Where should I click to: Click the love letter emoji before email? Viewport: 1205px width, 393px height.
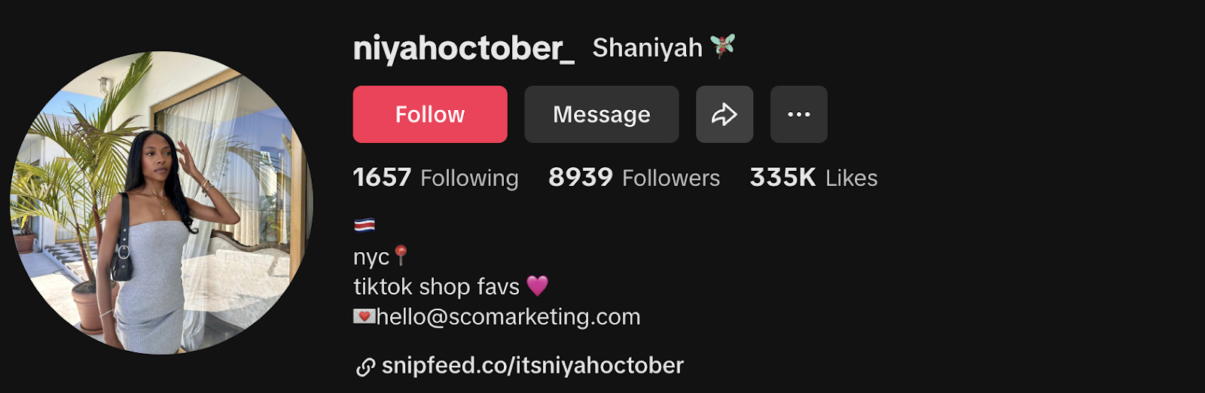click(x=365, y=316)
